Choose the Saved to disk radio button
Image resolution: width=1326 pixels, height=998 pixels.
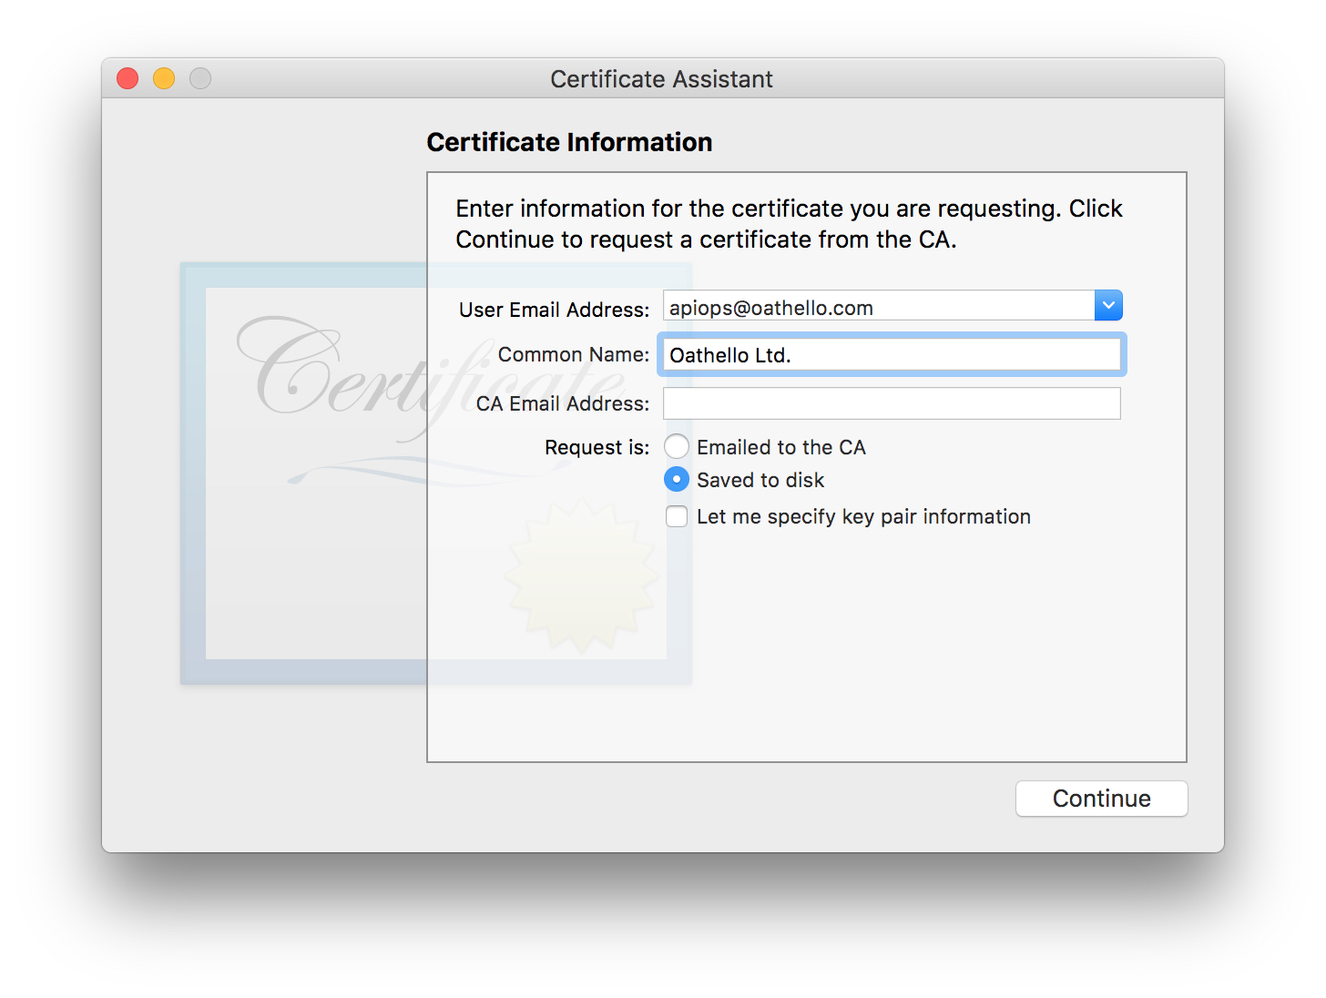click(677, 479)
